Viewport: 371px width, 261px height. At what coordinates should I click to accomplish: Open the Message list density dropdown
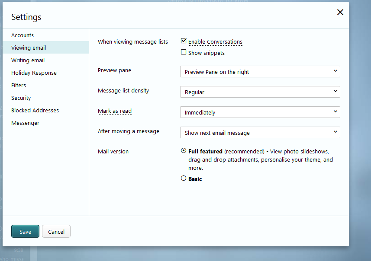(x=260, y=92)
